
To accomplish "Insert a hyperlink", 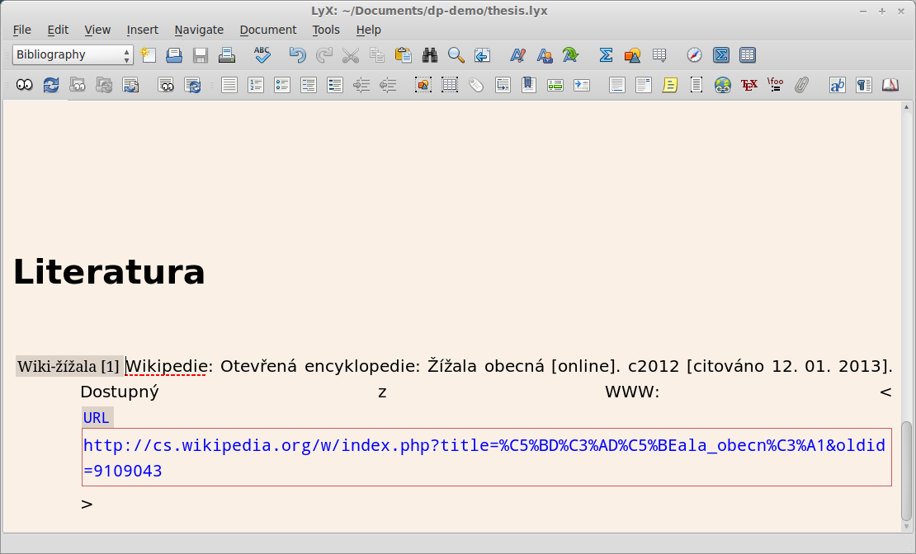I will (723, 85).
